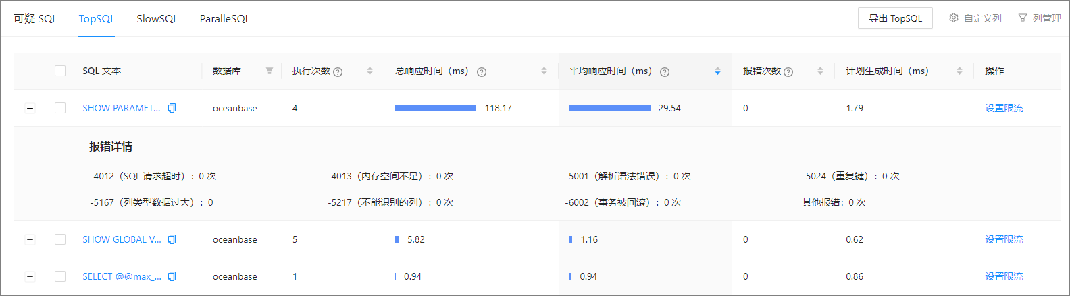Click the 操作 column header
Viewport: 1070px width, 296px height.
tap(994, 71)
